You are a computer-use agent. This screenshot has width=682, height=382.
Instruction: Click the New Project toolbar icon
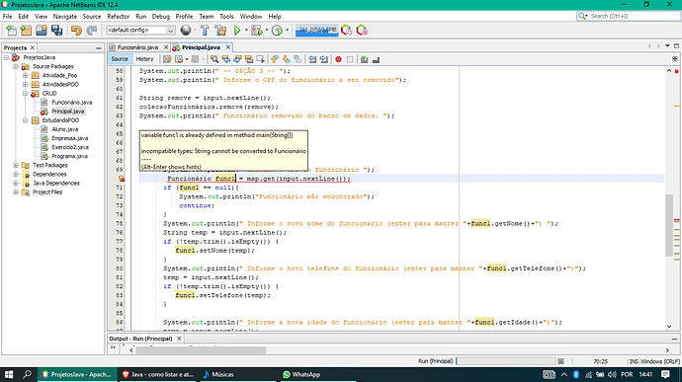[x=26, y=30]
